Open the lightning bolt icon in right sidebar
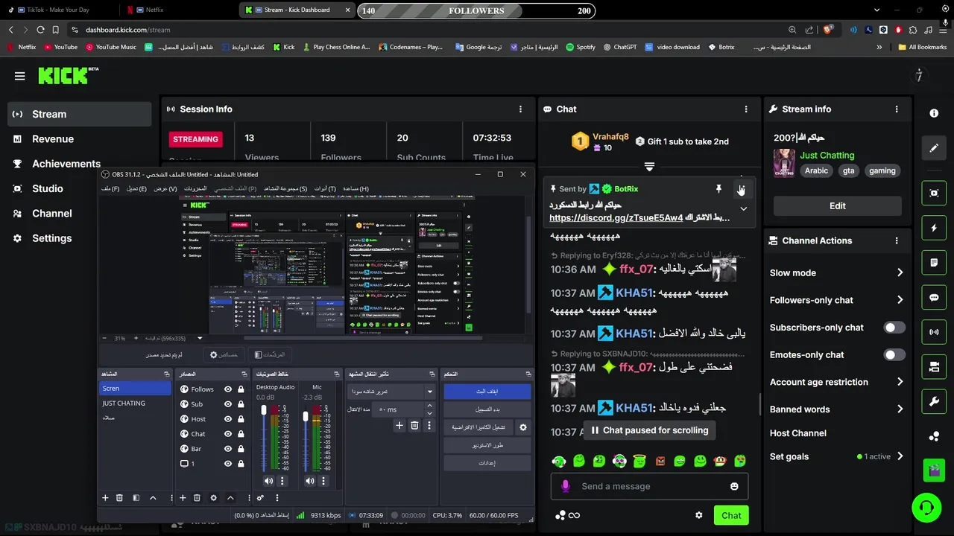The width and height of the screenshot is (954, 536). [x=934, y=228]
